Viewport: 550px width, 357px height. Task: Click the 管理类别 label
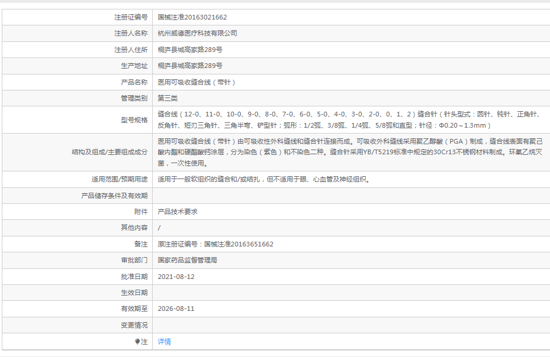click(x=134, y=99)
